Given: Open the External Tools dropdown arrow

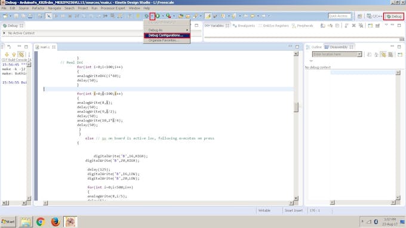Looking at the screenshot, I should pyautogui.click(x=174, y=16).
